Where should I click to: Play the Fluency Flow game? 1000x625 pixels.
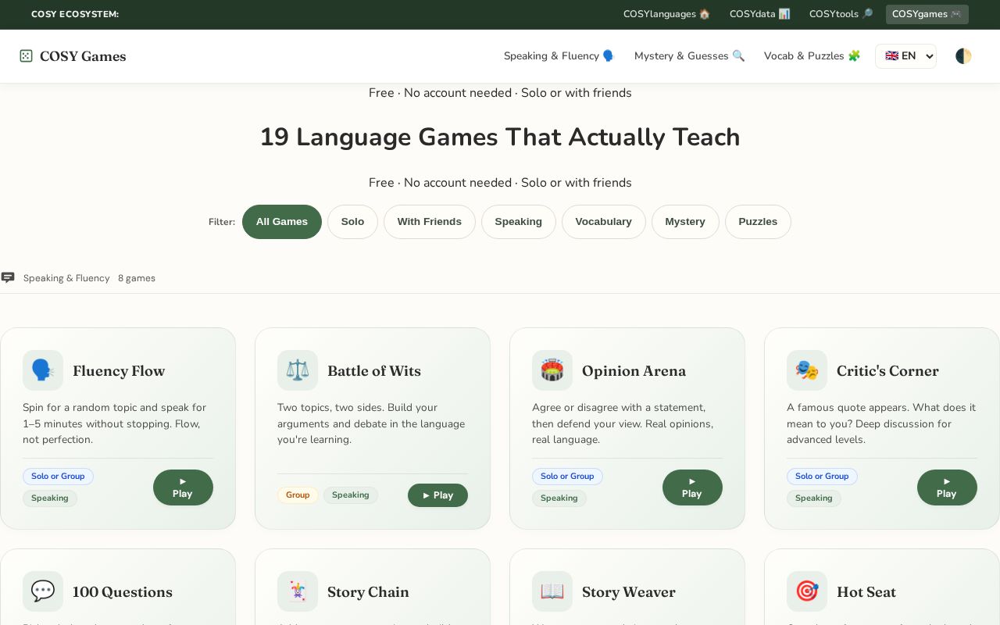click(x=183, y=487)
